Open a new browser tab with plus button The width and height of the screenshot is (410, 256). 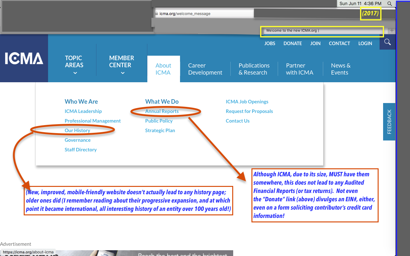[391, 31]
